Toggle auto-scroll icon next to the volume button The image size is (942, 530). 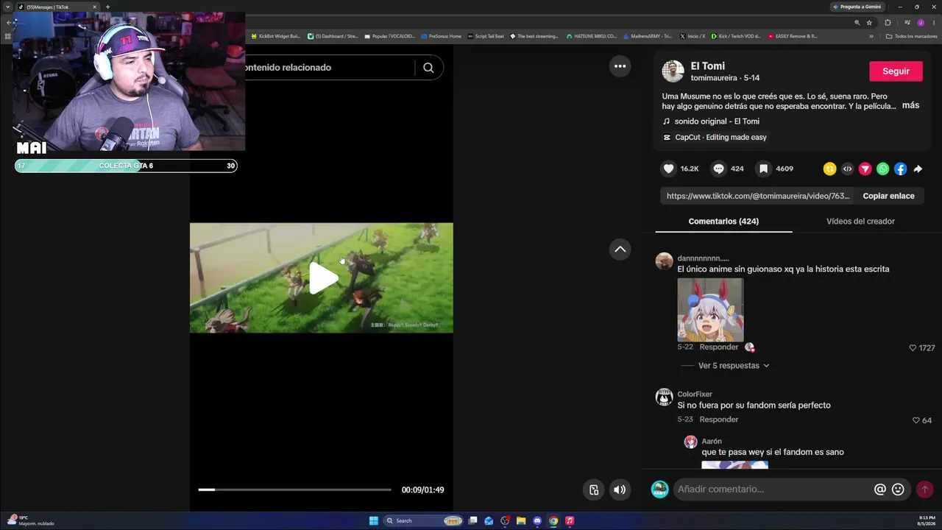[x=594, y=490]
